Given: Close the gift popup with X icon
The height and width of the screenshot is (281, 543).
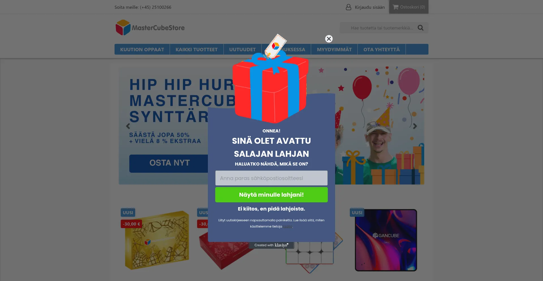Looking at the screenshot, I should (329, 39).
